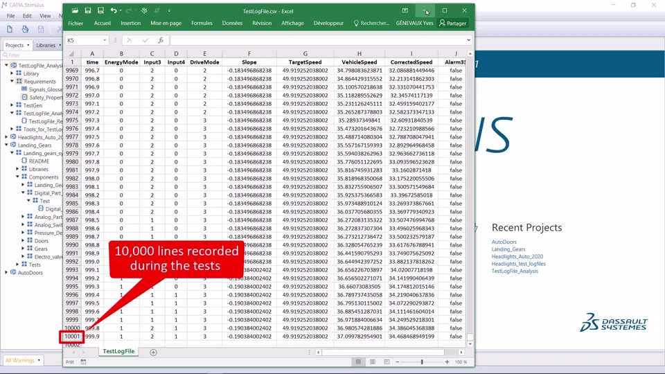
Task: Expand formula bar chevron
Action: [469, 40]
